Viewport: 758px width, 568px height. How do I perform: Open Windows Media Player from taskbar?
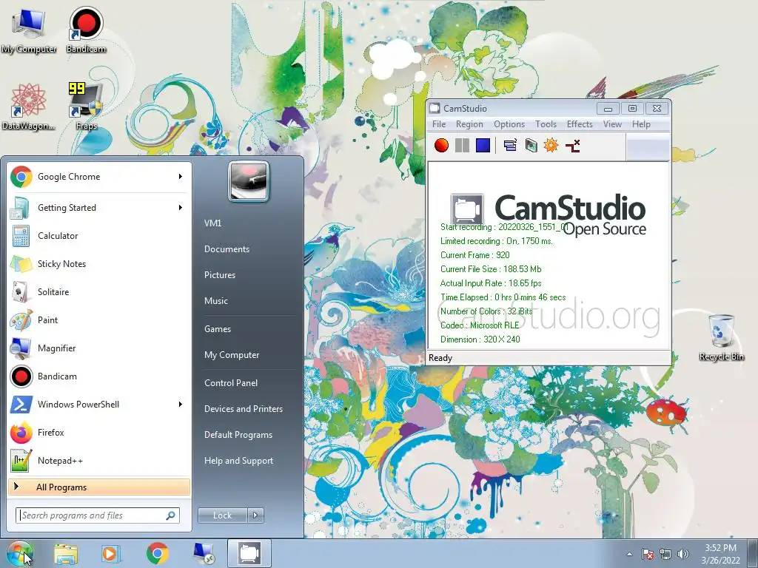[x=110, y=553]
